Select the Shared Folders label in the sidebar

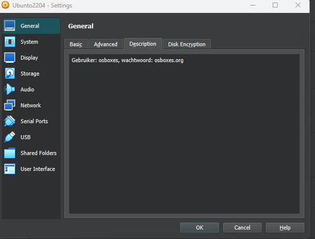pos(38,153)
